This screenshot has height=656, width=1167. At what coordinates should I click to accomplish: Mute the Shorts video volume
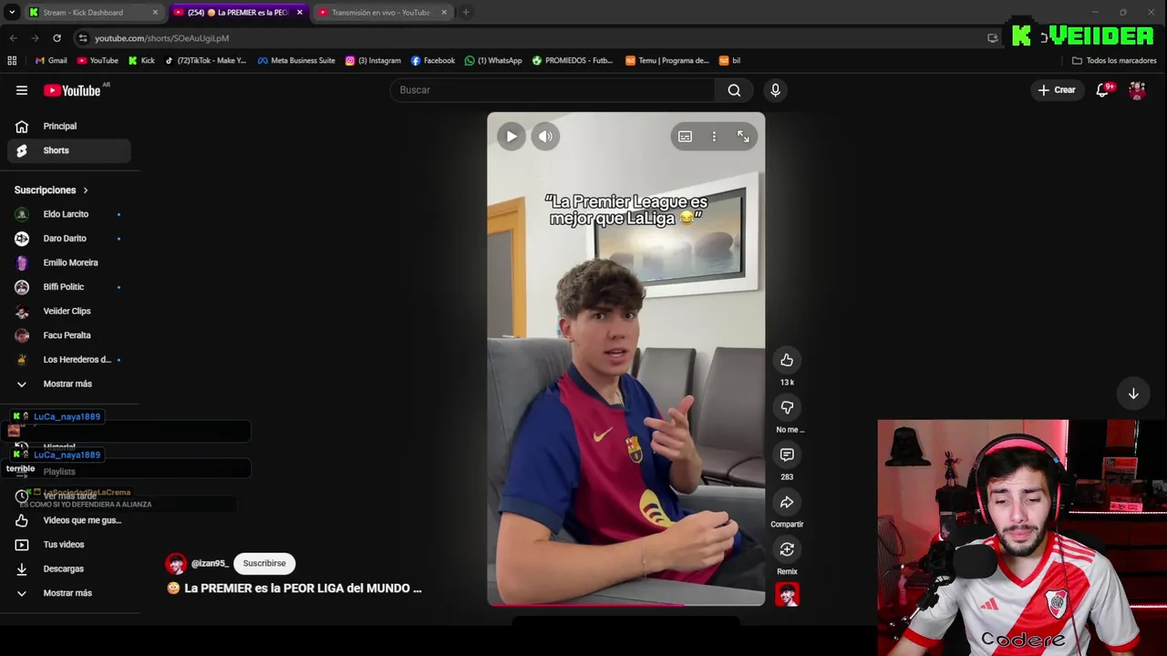point(545,137)
